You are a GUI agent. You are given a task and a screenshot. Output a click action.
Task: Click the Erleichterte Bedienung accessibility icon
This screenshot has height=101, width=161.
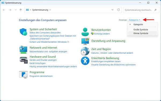point(85,61)
